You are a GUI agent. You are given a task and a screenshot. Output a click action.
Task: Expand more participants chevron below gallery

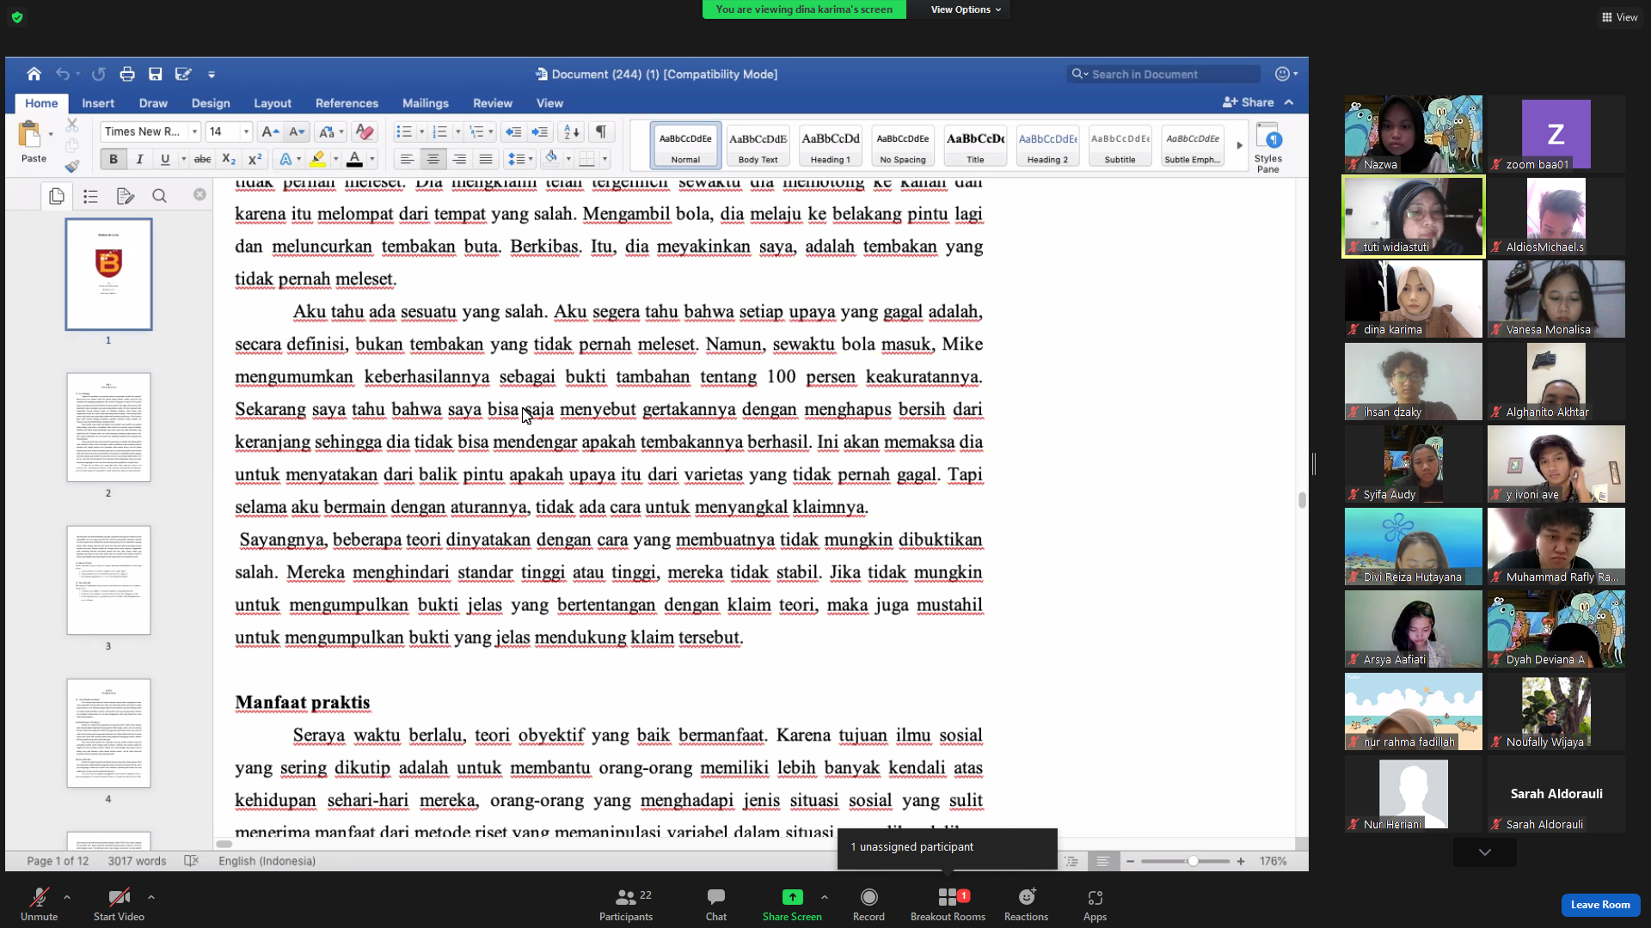1485,852
